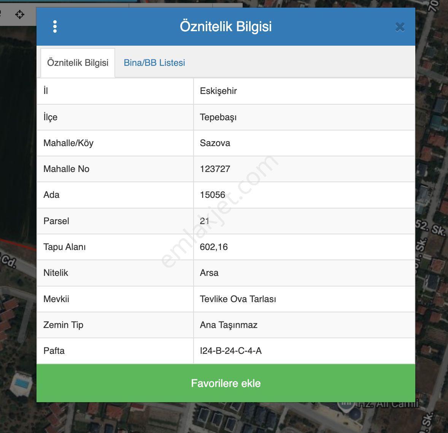Viewport: 448px width, 433px height.
Task: Click the Ana Taşınmaz ground type value
Action: [229, 325]
